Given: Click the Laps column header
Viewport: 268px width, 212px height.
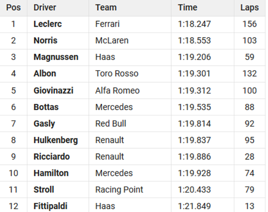Looking at the screenshot, I should pyautogui.click(x=249, y=8).
